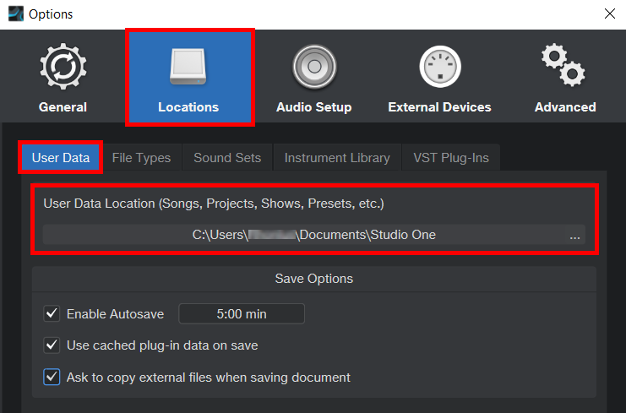Screen dimensions: 626x413
Task: Browse for folder with ellipsis button
Action: [x=574, y=236]
